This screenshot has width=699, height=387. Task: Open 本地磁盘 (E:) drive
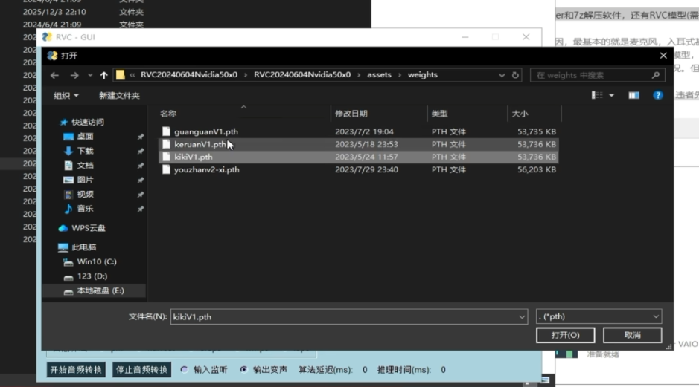pos(100,291)
